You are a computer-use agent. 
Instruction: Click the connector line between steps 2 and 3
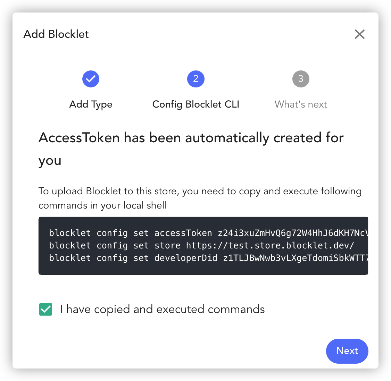(x=248, y=78)
